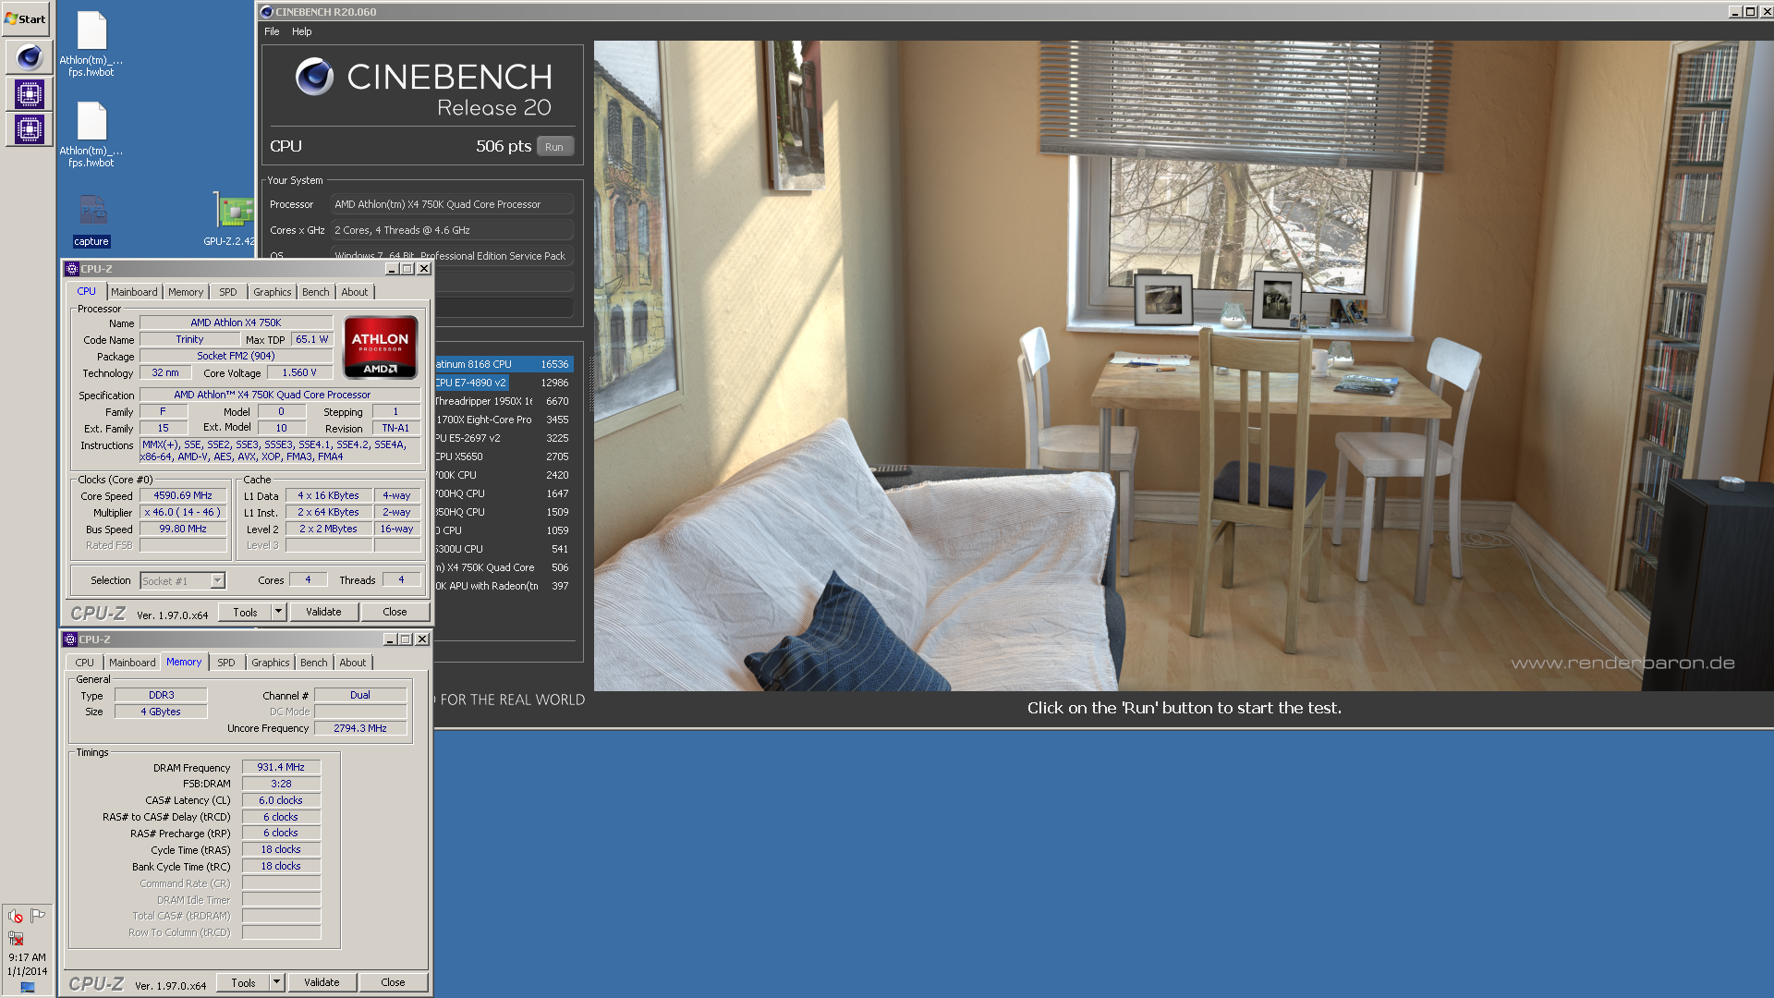Click the Core Voltage 1.560 V value

(x=299, y=373)
